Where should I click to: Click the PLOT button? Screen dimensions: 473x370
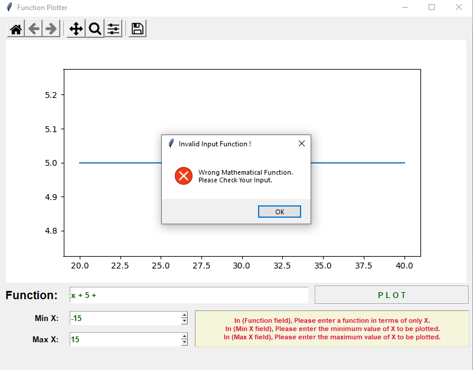[392, 295]
